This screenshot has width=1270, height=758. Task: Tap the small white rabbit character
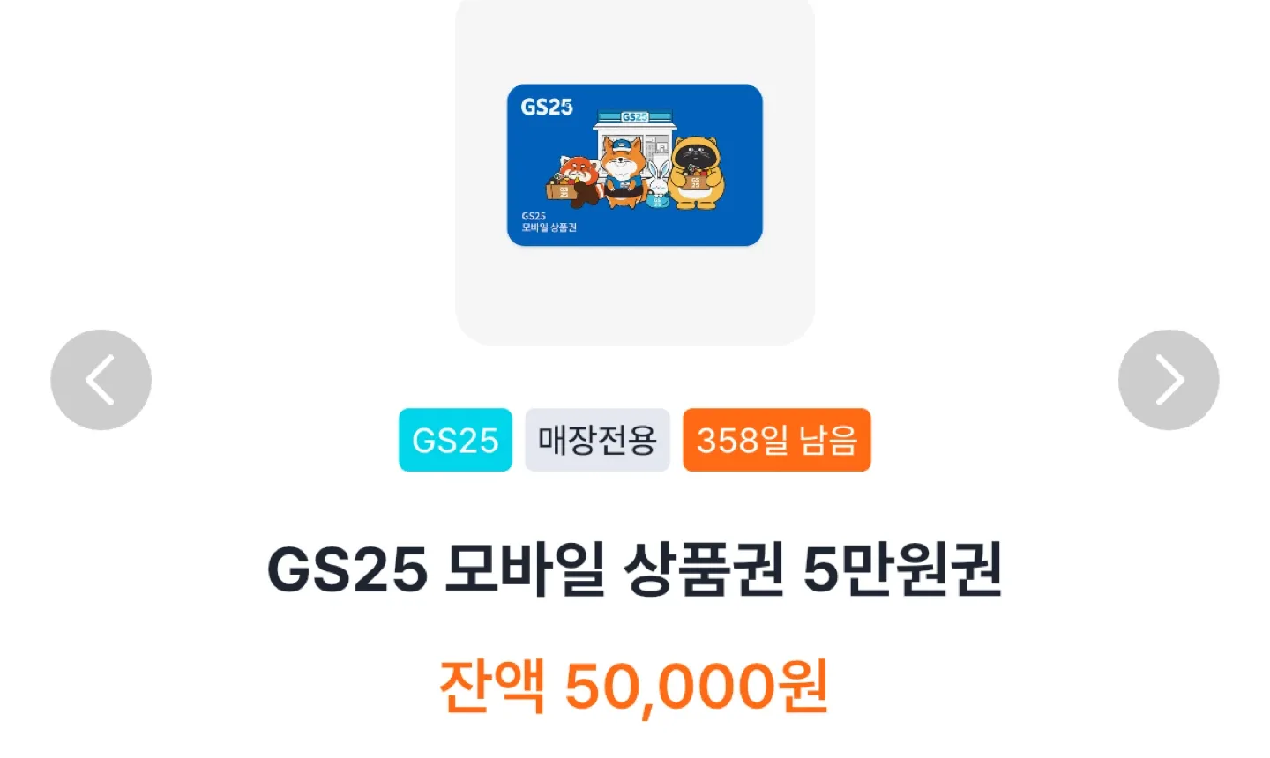point(658,186)
